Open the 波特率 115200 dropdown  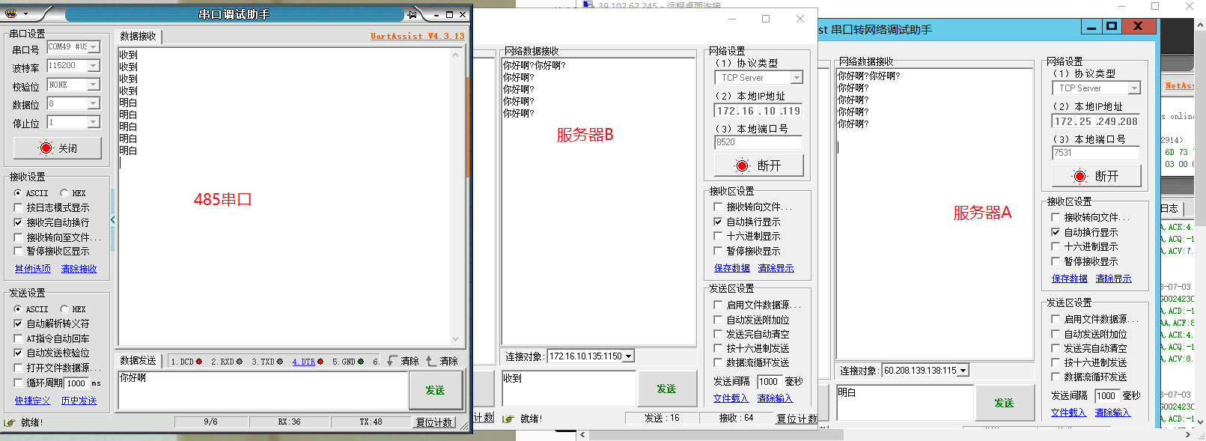click(94, 66)
